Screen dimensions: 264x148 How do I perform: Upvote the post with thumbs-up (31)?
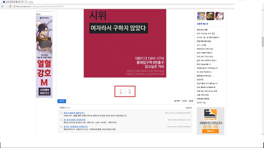(x=121, y=92)
